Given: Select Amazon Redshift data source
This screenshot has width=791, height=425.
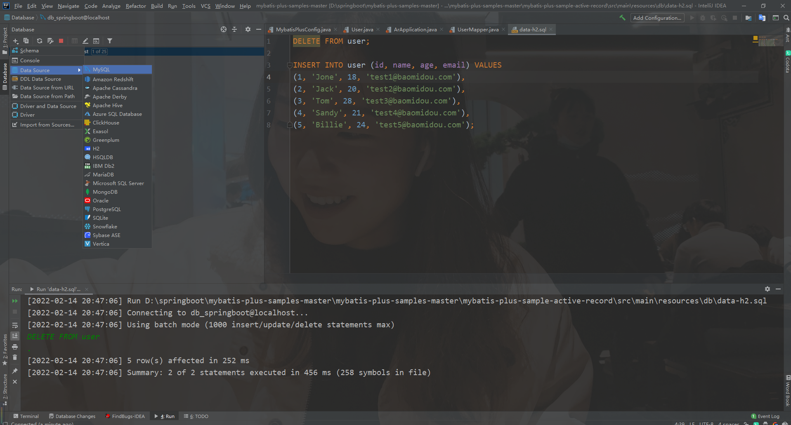Looking at the screenshot, I should [x=118, y=79].
